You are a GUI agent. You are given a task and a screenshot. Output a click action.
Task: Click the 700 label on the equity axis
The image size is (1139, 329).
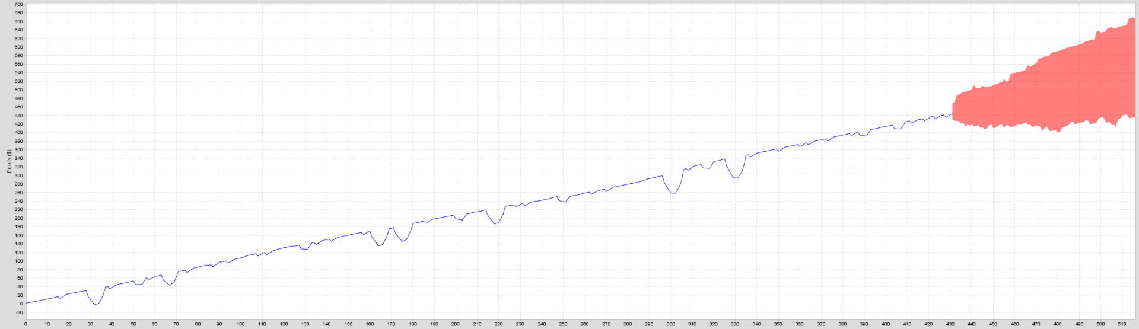click(x=18, y=4)
